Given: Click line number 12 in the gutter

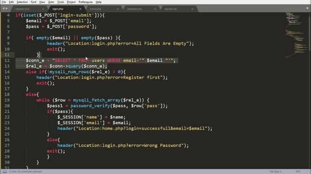Looking at the screenshot, I should click(7, 60).
